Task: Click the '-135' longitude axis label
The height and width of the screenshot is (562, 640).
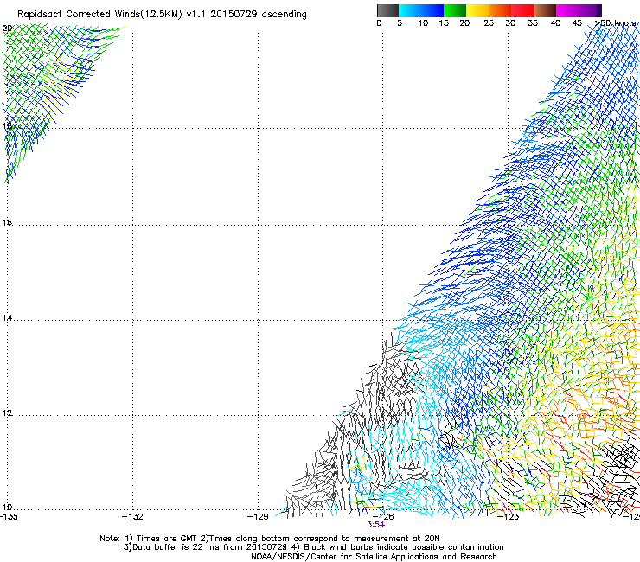Action: click(x=9, y=517)
